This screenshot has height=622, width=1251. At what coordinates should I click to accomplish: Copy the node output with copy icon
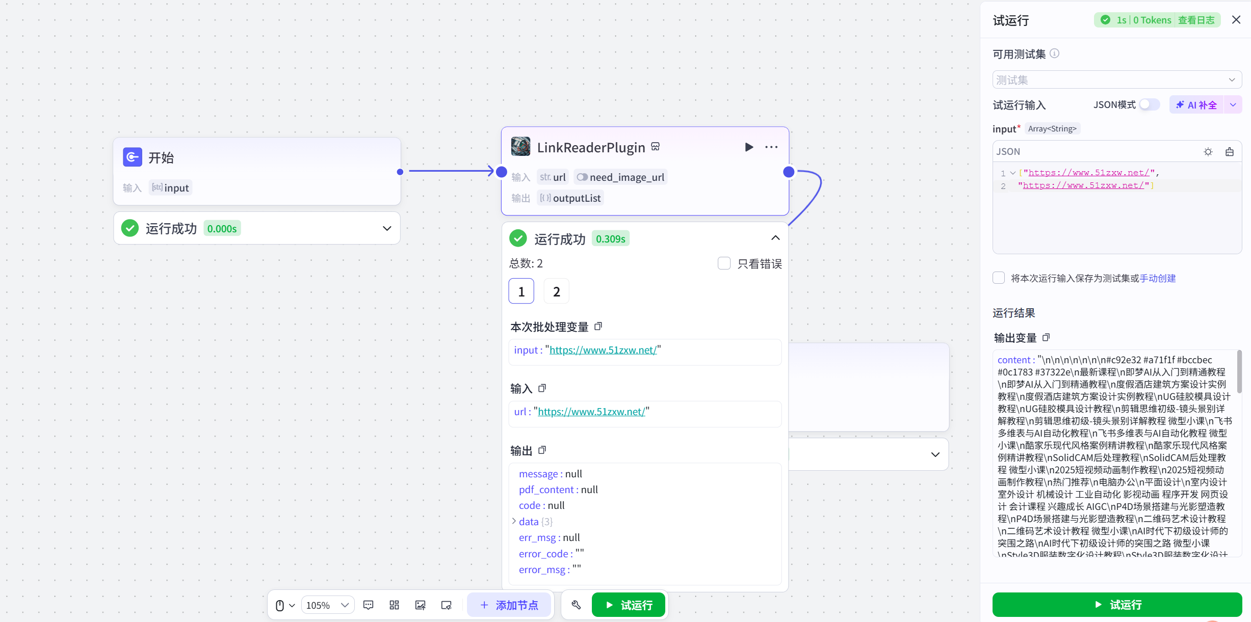542,450
